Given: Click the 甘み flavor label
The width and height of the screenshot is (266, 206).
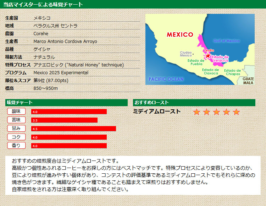Looking at the screenshot, I should (x=16, y=129).
